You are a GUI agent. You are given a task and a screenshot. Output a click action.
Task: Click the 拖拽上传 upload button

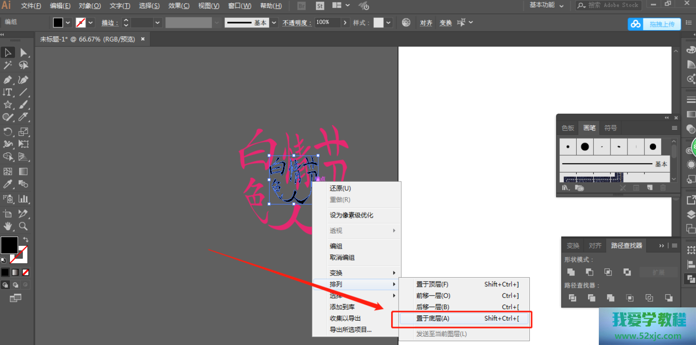click(x=655, y=24)
